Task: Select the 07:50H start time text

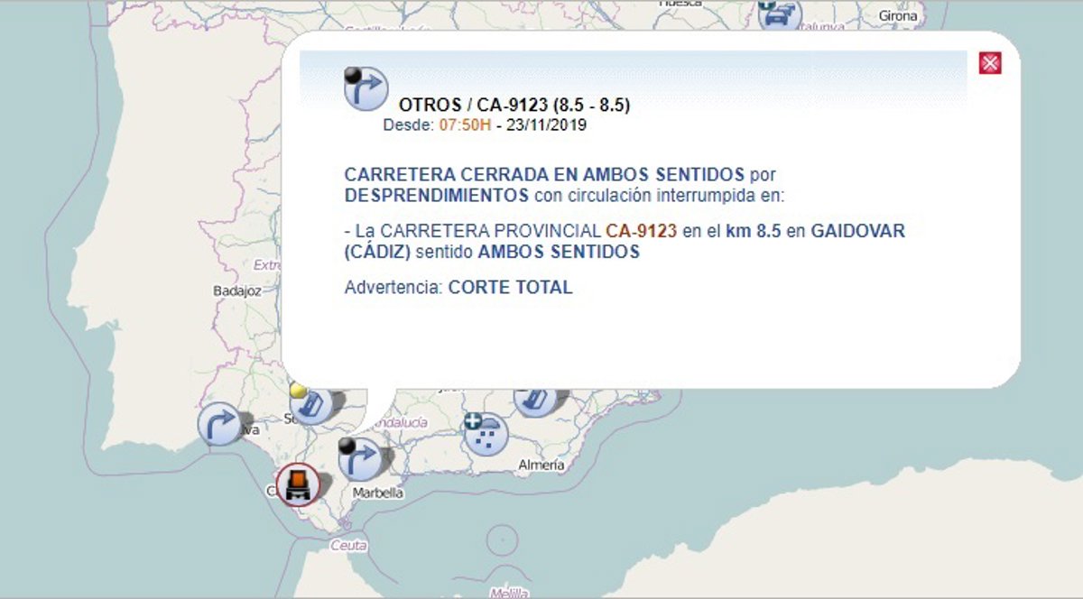Action: 465,124
